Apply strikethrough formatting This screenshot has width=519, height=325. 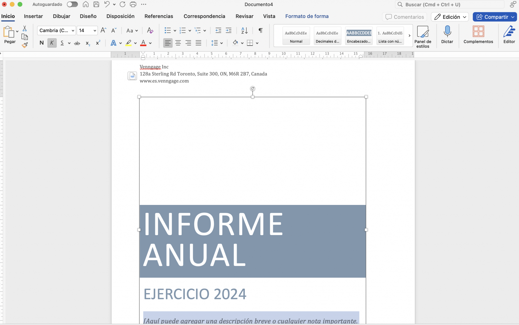click(77, 43)
